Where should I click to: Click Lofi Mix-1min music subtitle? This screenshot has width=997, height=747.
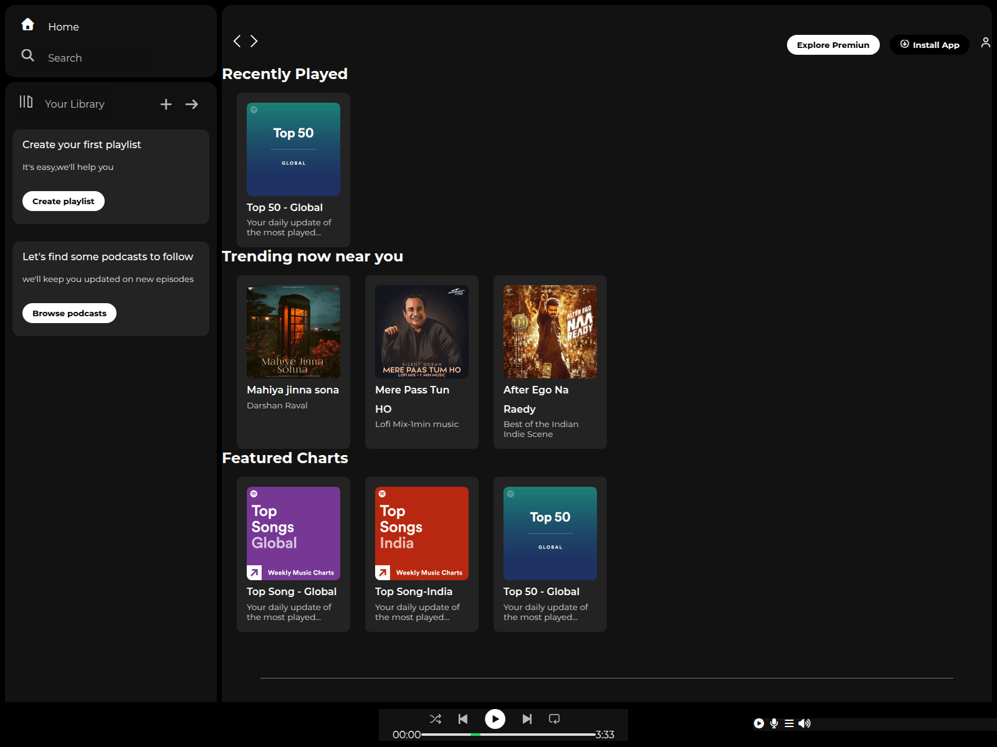pyautogui.click(x=417, y=424)
